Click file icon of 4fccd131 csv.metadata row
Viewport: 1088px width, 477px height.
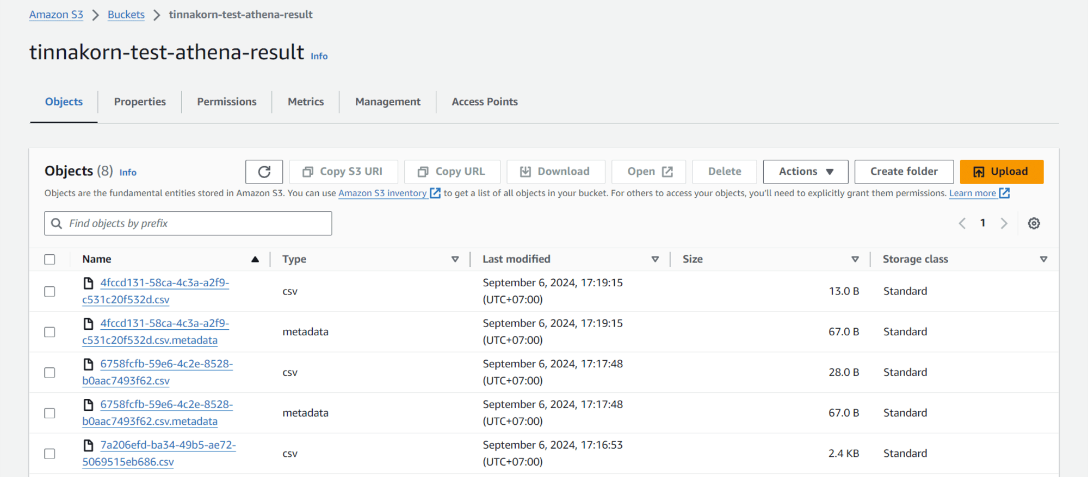[x=88, y=324]
